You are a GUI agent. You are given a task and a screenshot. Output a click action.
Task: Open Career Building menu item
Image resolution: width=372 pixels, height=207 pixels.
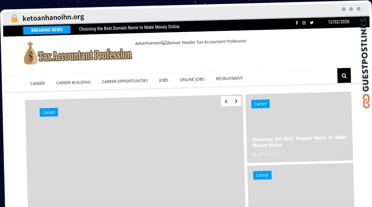[73, 82]
